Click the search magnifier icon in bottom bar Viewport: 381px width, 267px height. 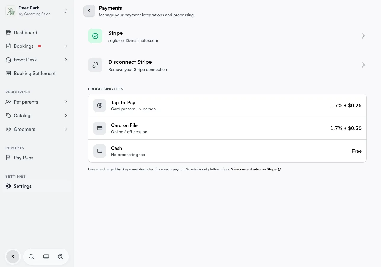[x=32, y=257]
